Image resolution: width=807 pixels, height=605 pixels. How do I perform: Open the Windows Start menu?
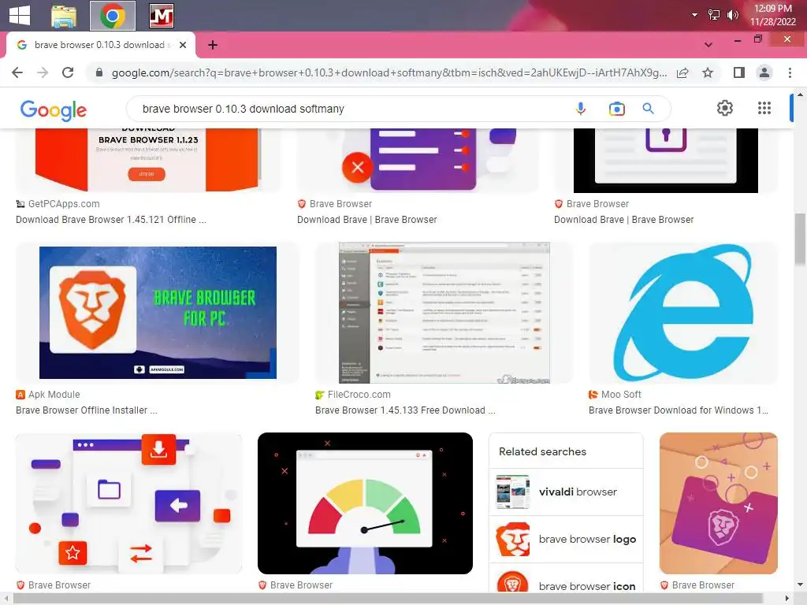(x=20, y=16)
